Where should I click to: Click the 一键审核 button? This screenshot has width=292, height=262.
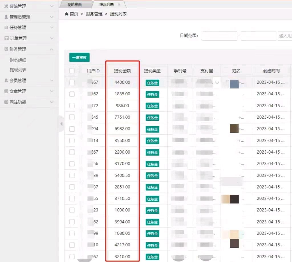pos(79,57)
